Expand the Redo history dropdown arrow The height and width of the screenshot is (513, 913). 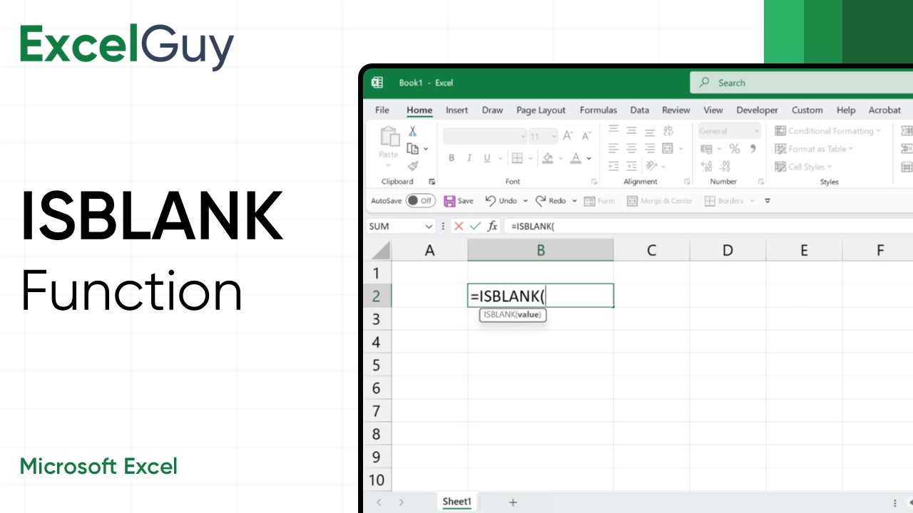(575, 201)
